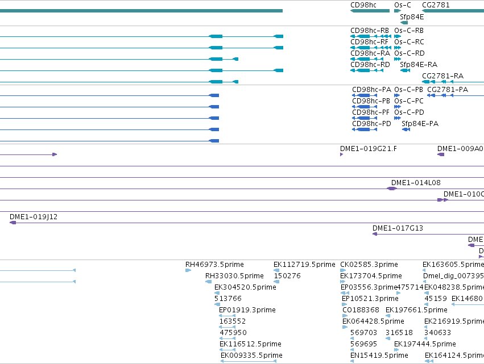Click the CG2781 gene label
The width and height of the screenshot is (484, 364).
(x=436, y=5)
